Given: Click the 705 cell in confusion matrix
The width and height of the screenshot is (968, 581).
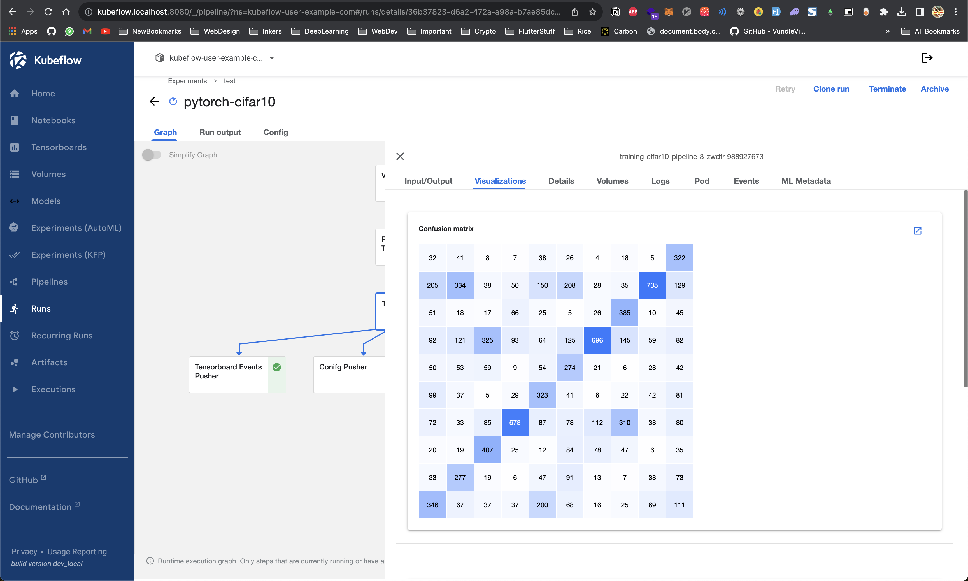Looking at the screenshot, I should pyautogui.click(x=652, y=285).
